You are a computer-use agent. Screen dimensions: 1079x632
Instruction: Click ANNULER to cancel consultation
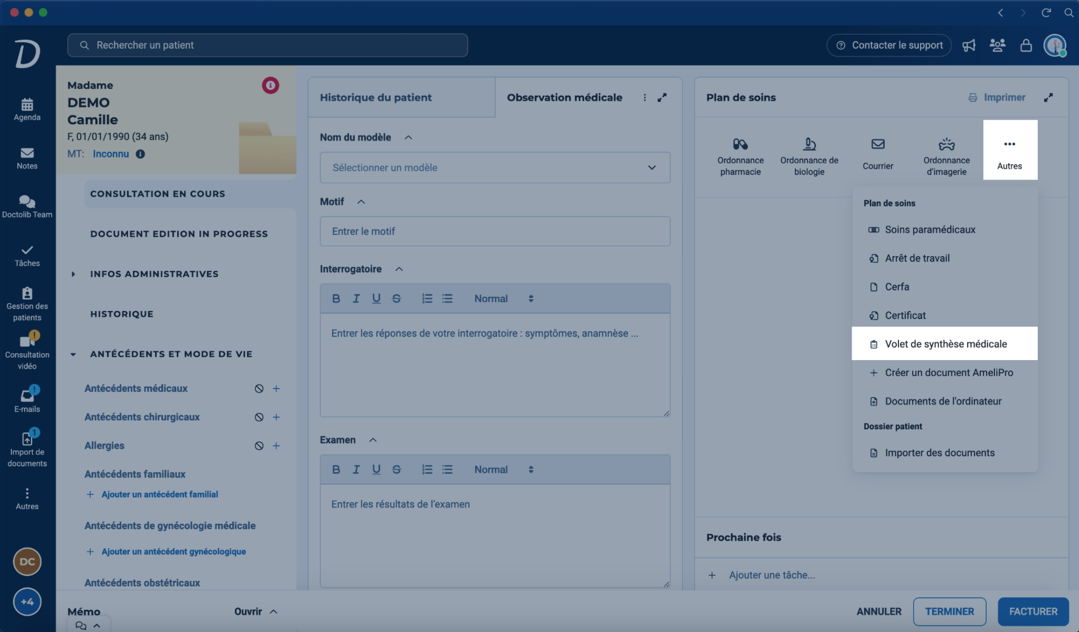tap(879, 611)
